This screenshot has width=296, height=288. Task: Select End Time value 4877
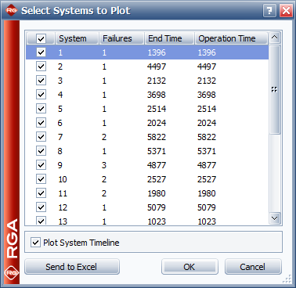tap(157, 165)
